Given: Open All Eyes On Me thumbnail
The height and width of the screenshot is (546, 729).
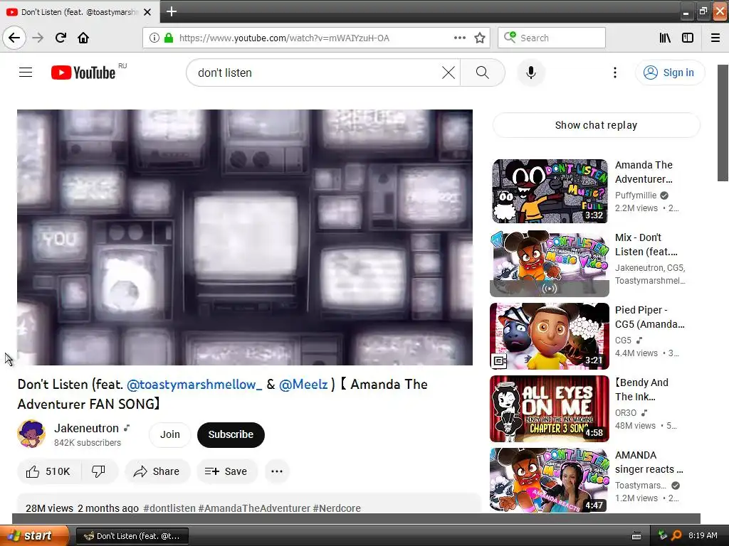Looking at the screenshot, I should (x=550, y=409).
